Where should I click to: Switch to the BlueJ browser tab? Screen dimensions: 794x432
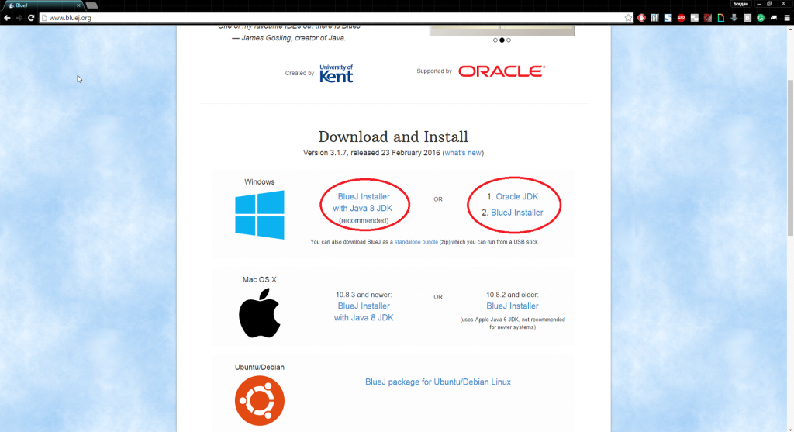pyautogui.click(x=43, y=5)
